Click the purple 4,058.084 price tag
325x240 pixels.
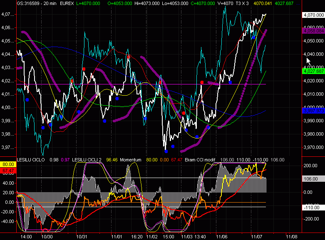pyautogui.click(x=313, y=31)
